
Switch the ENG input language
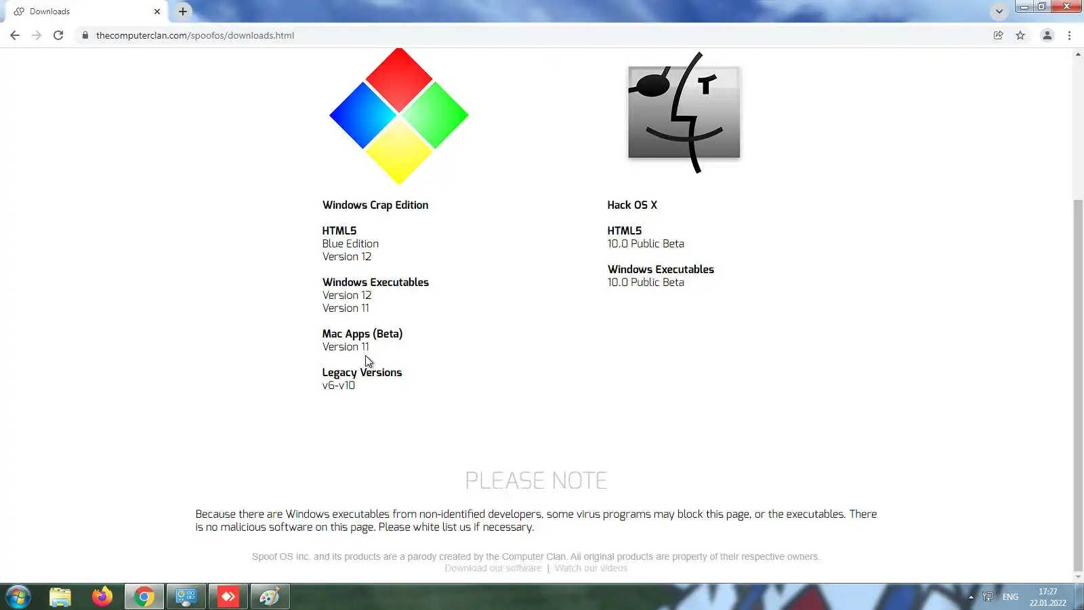click(x=1010, y=597)
